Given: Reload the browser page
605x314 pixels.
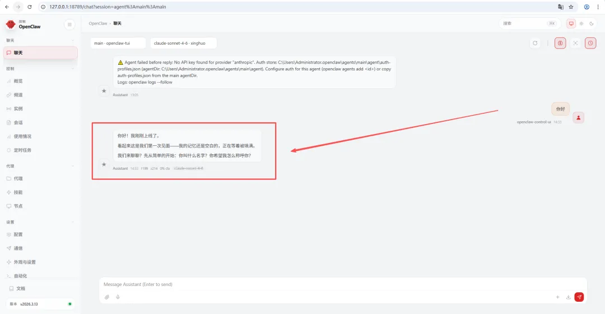Looking at the screenshot, I should (29, 7).
